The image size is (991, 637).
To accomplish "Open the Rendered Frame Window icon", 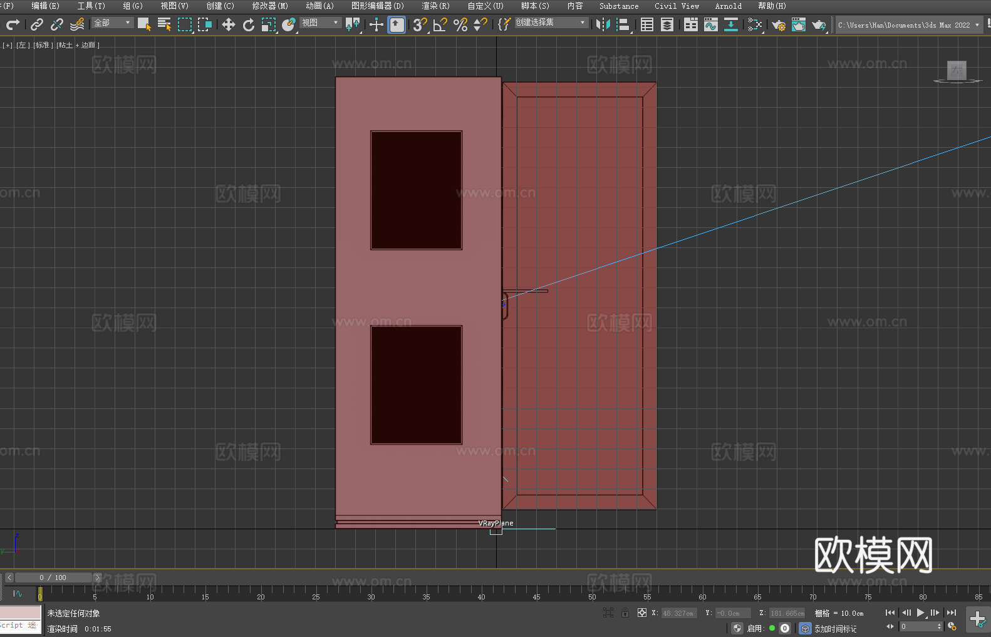I will 799,24.
